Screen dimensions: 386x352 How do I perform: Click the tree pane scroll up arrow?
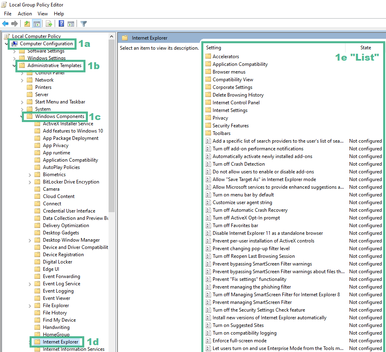click(112, 36)
